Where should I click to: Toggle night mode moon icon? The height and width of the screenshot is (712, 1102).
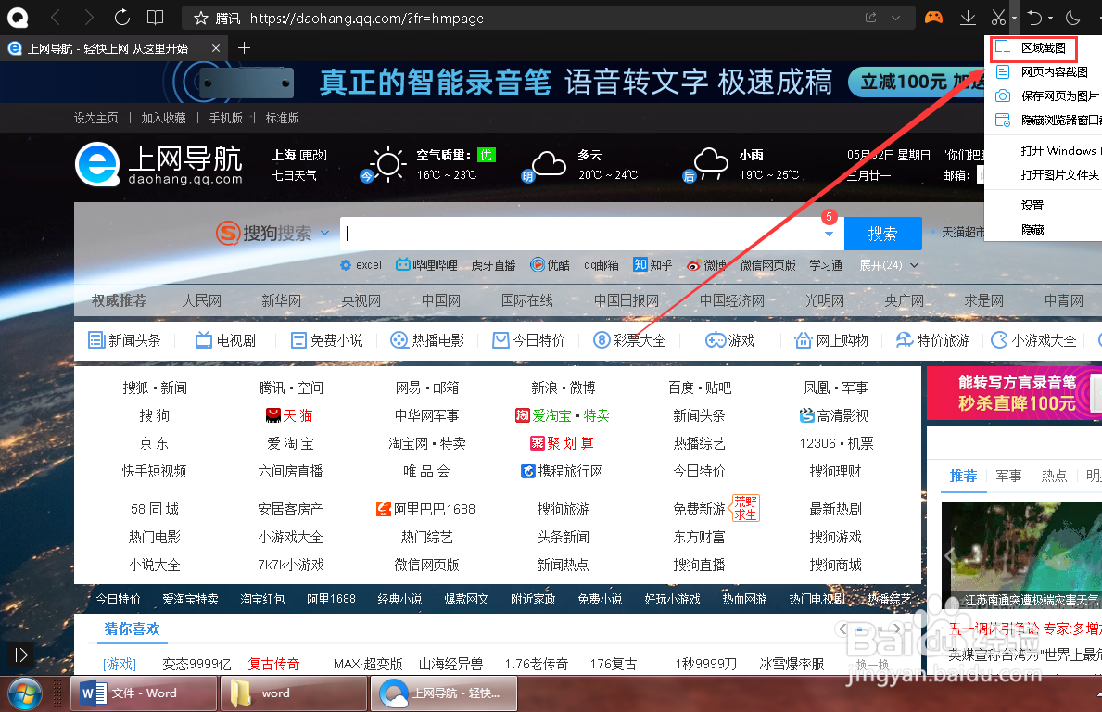pos(1072,18)
